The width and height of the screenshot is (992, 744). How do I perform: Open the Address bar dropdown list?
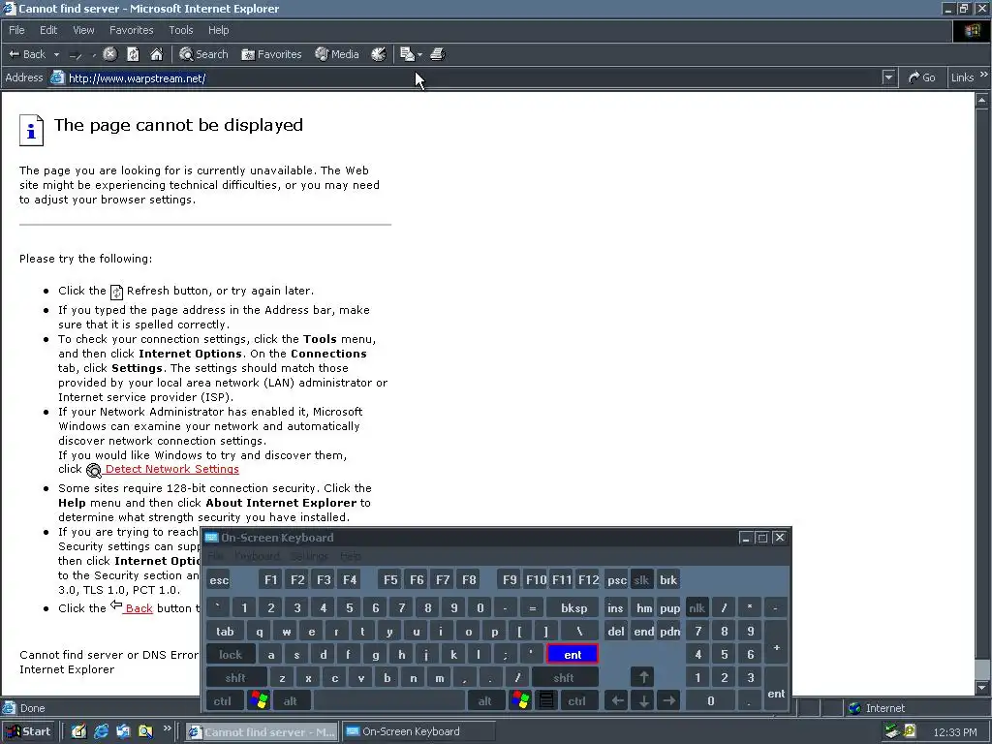tap(889, 77)
